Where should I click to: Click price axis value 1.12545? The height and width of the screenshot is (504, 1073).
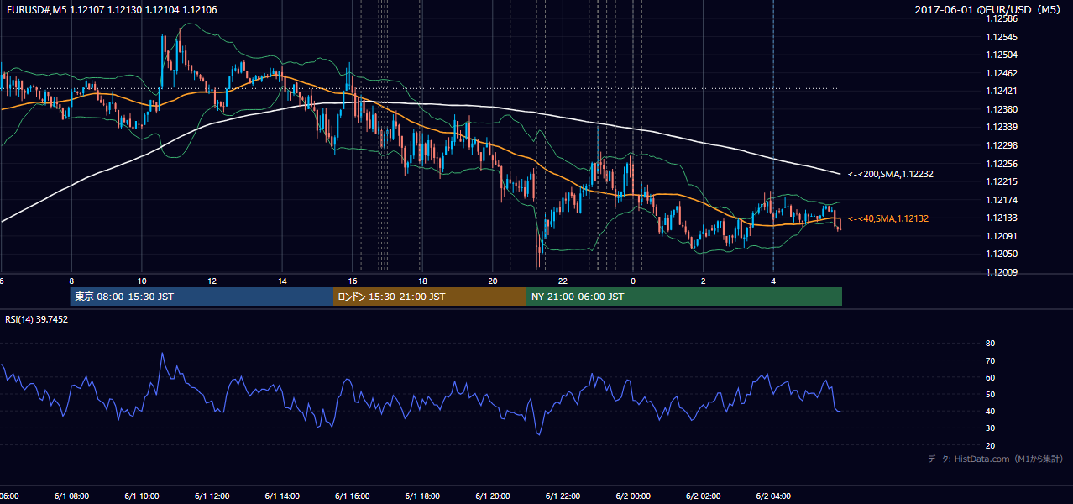pos(1001,37)
